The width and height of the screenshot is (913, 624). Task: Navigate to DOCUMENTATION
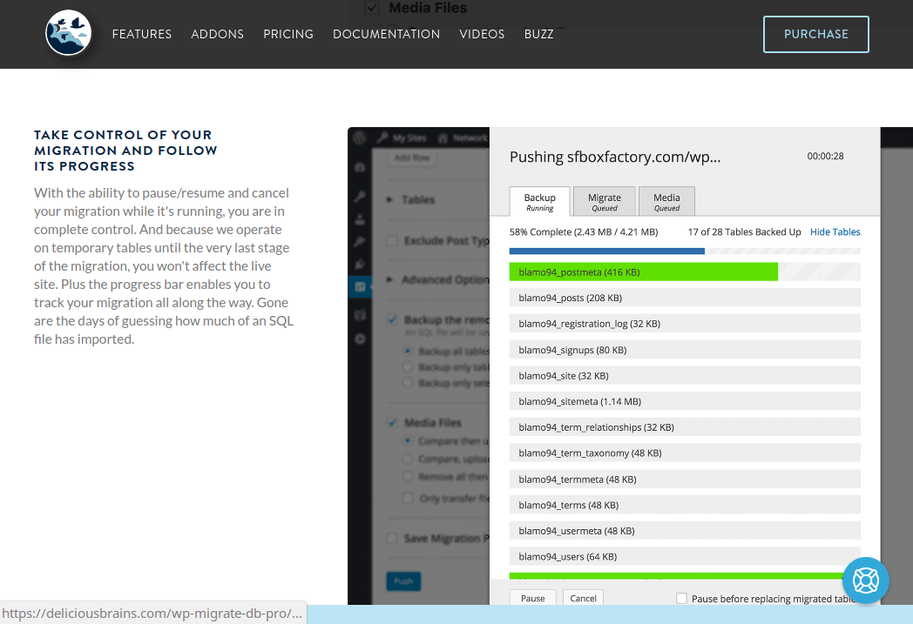386,34
